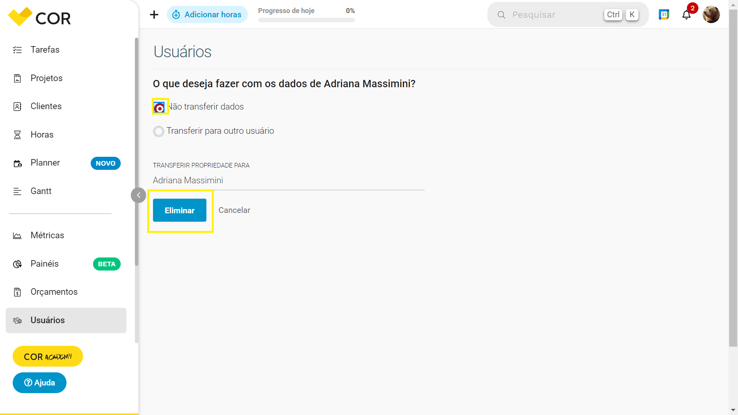Select Usuários in the sidebar
This screenshot has height=415, width=738.
(66, 320)
